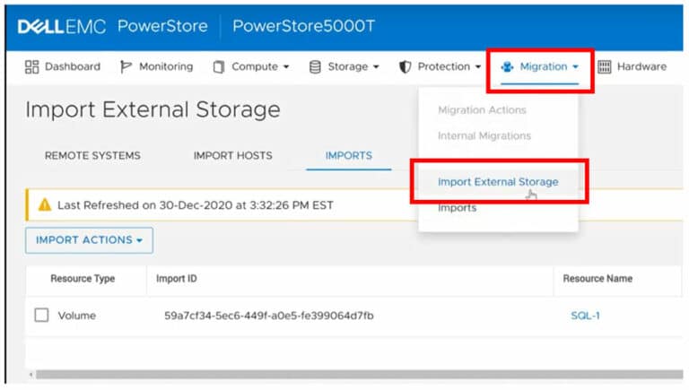
Task: Choose Internal Migrations from menu
Action: [484, 136]
